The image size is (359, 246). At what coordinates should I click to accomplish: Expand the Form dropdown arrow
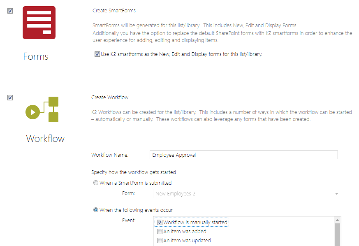point(336,194)
